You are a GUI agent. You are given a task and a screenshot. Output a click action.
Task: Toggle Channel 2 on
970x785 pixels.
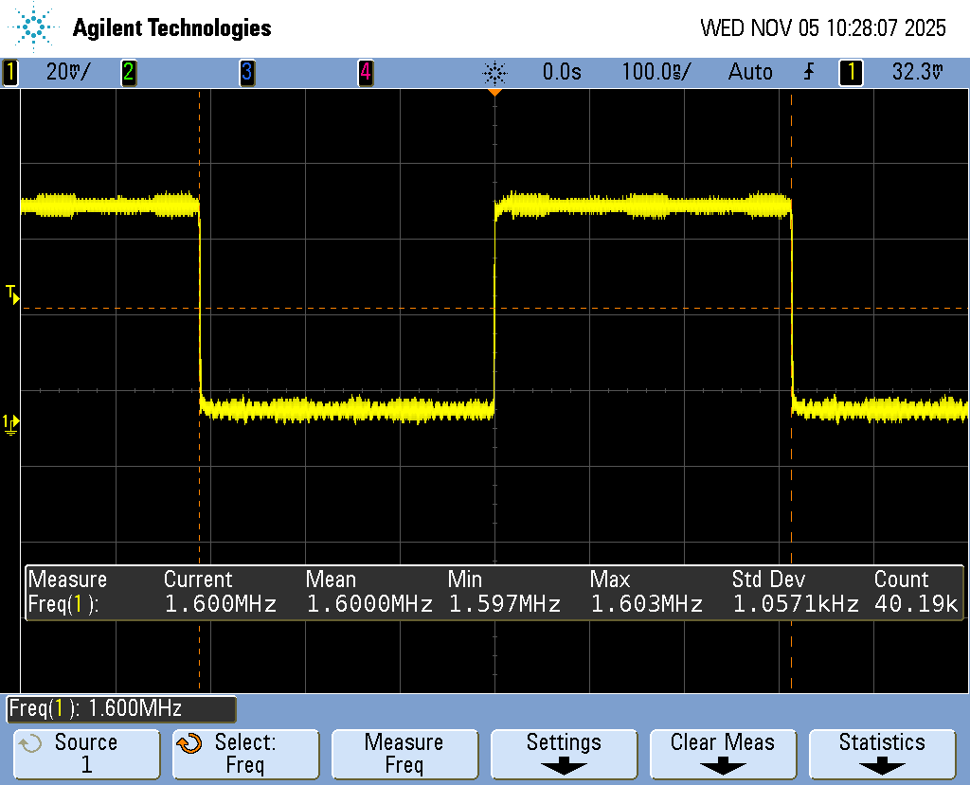[x=129, y=71]
